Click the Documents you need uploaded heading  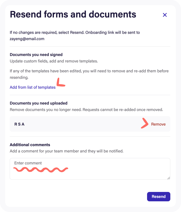pyautogui.click(x=38, y=103)
